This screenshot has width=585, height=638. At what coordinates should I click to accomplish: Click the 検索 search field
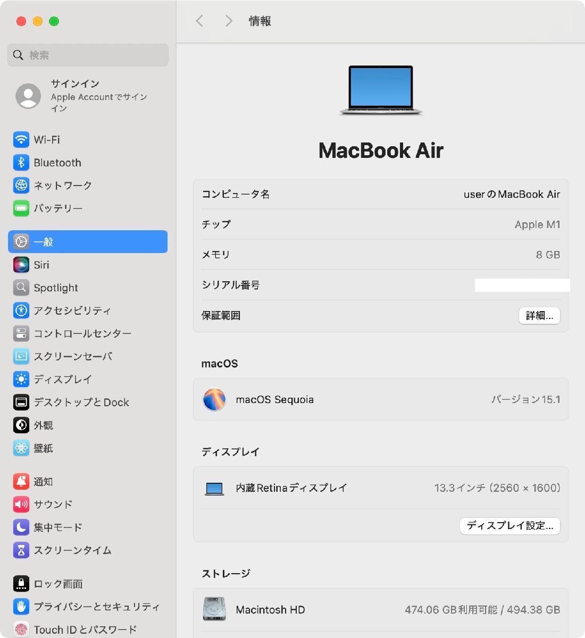(88, 55)
